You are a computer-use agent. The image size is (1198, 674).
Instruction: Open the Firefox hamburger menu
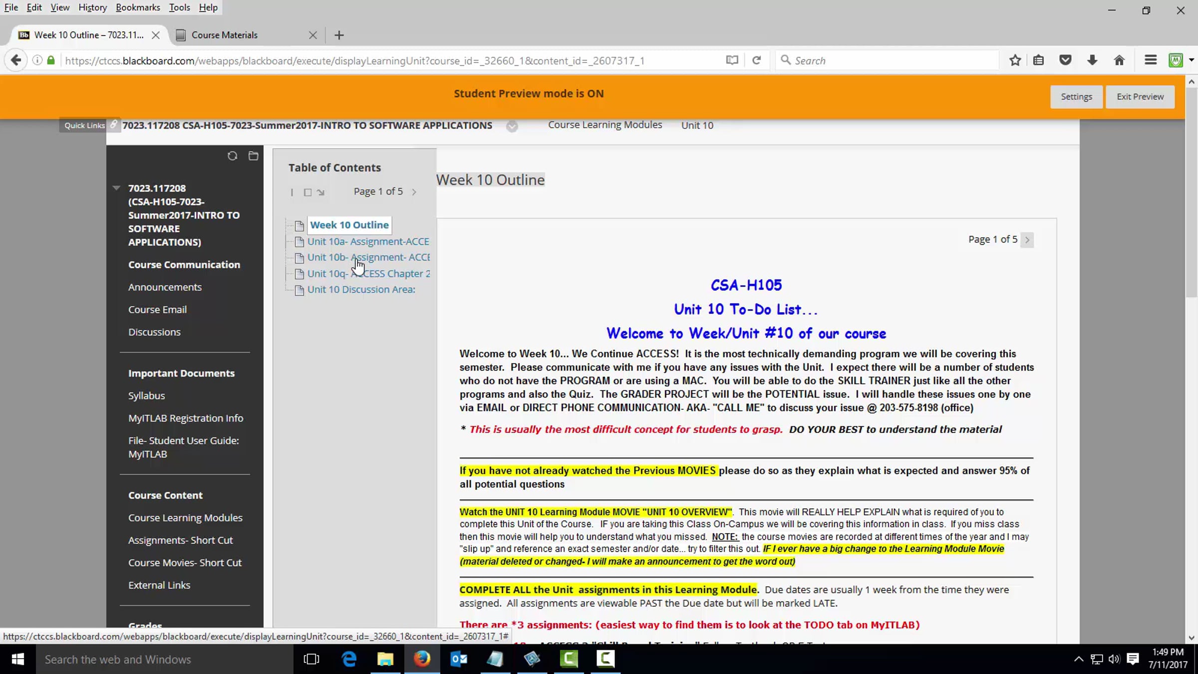click(1151, 60)
